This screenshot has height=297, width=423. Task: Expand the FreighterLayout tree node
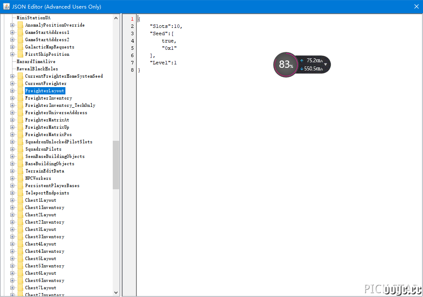click(x=12, y=91)
